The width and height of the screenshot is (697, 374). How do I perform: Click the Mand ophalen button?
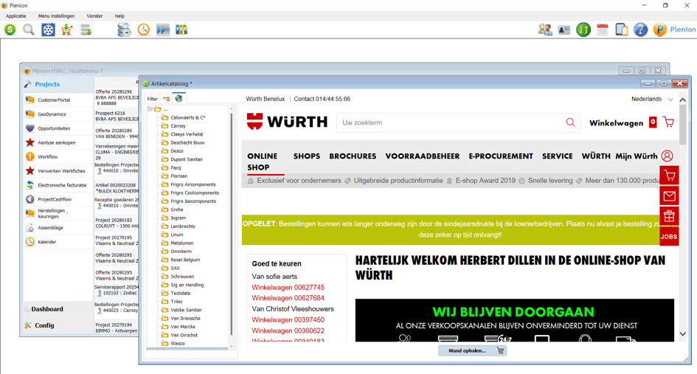(472, 351)
